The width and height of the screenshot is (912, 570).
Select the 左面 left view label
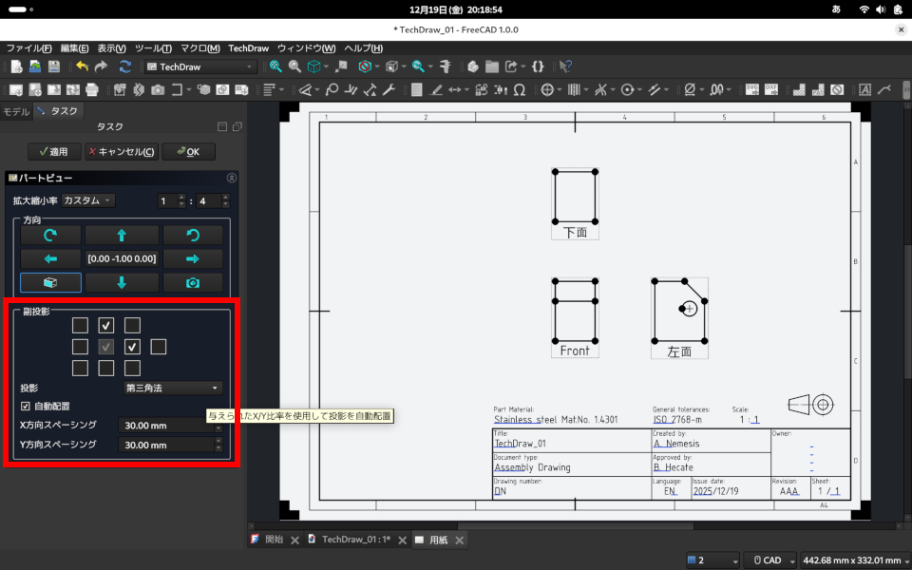coord(679,351)
